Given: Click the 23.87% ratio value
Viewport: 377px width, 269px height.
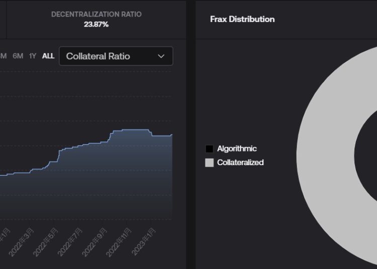Looking at the screenshot, I should coord(96,24).
